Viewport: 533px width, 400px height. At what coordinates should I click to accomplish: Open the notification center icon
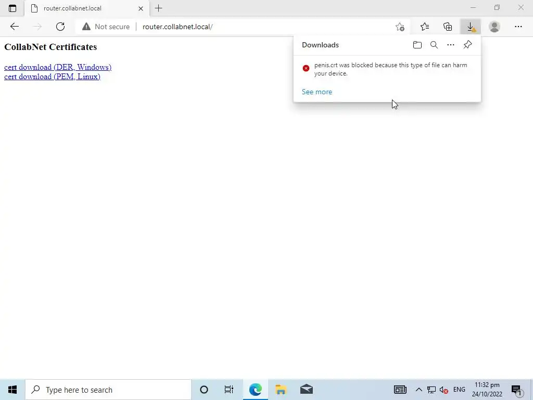(516, 390)
